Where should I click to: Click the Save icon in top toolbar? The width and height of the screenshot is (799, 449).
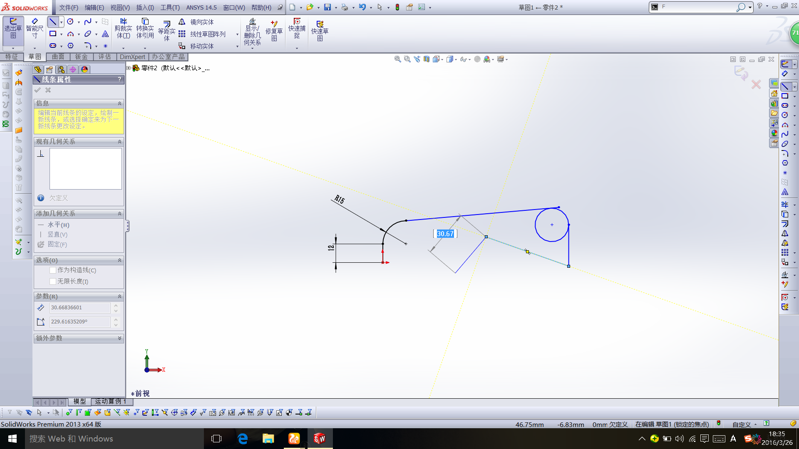click(328, 7)
